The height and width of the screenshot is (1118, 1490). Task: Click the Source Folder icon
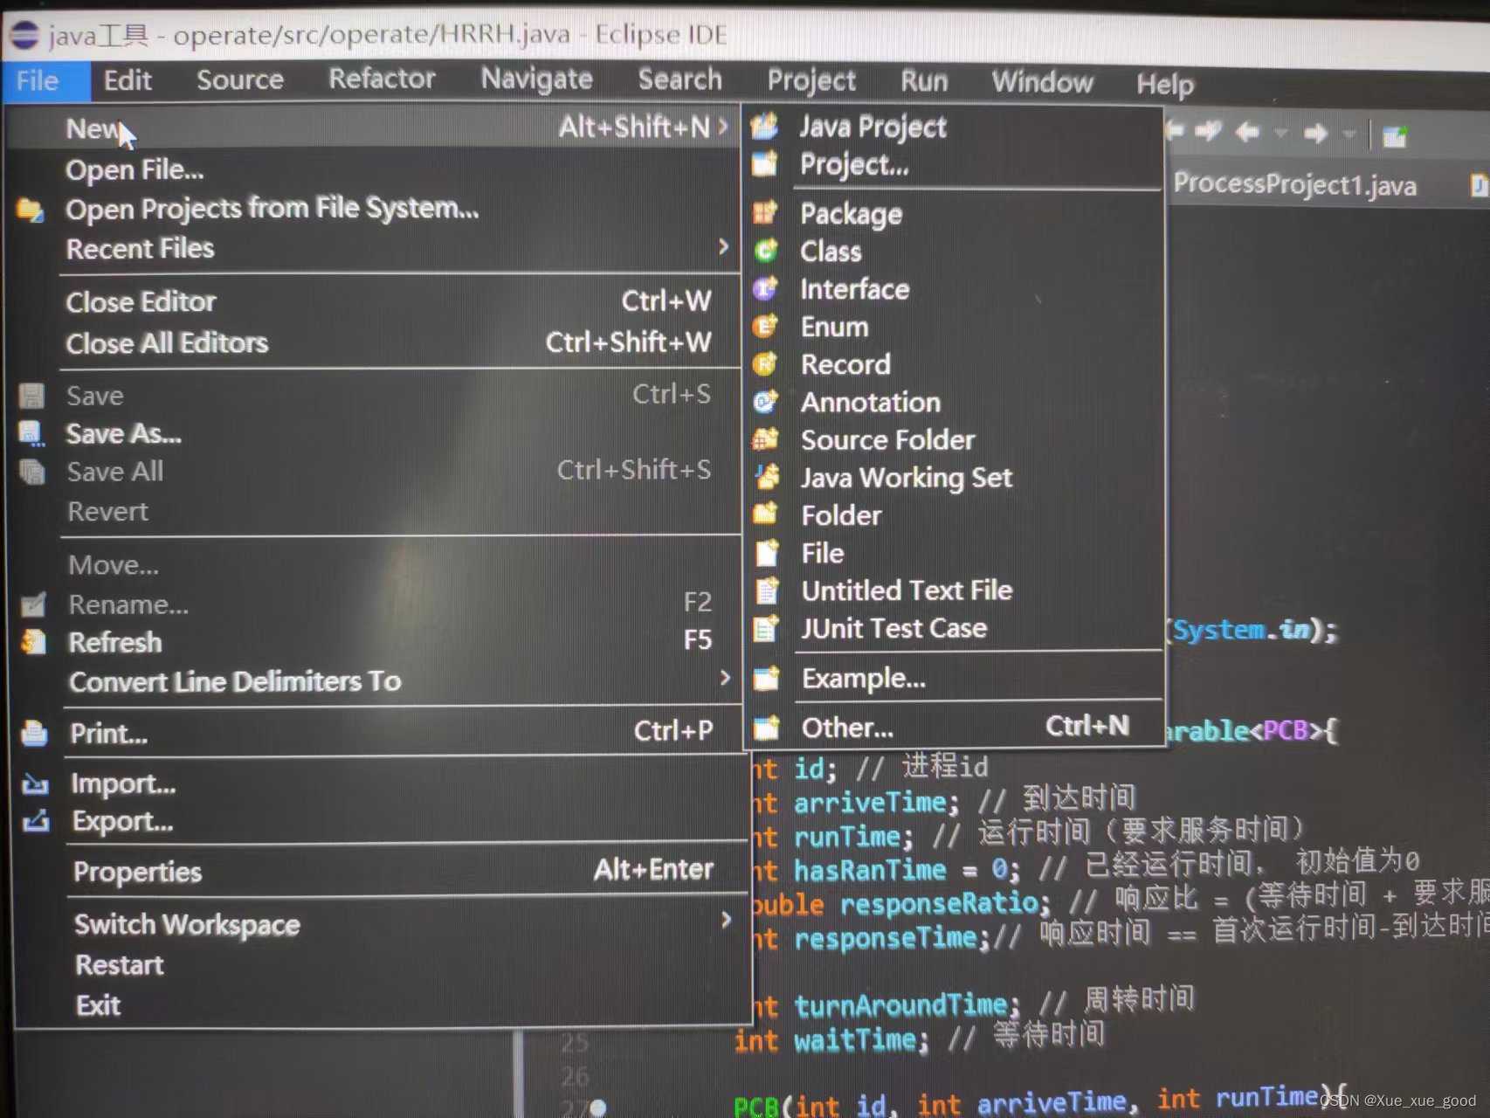pyautogui.click(x=766, y=439)
